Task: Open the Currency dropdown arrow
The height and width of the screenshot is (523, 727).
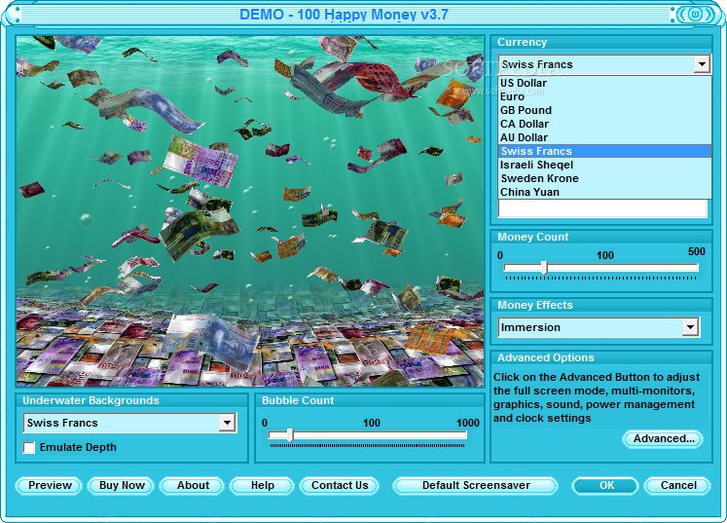Action: click(x=702, y=64)
